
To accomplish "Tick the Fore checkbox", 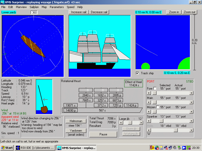I will [x=155, y=89].
